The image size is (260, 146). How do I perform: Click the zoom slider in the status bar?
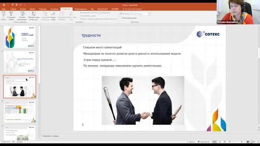[x=240, y=142]
